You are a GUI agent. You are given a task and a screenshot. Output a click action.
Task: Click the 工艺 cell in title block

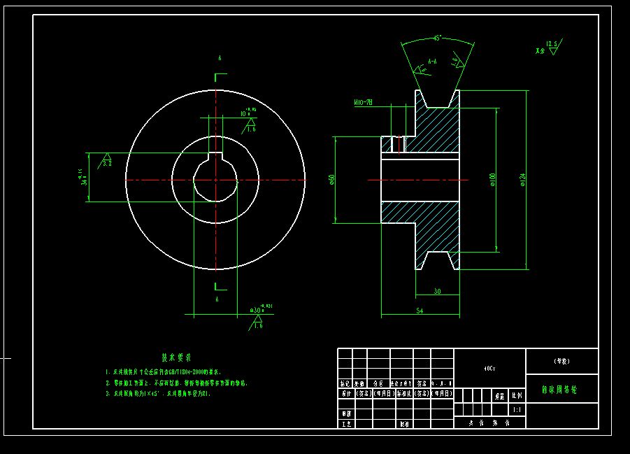click(x=346, y=424)
